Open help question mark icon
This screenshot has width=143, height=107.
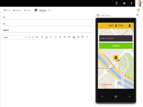pos(131,3)
